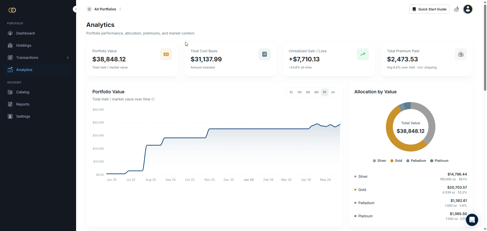The height and width of the screenshot is (231, 487).
Task: Click the Palladium allocation row
Action: coord(410,203)
